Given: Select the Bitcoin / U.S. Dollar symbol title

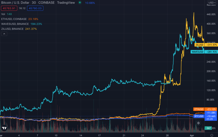Looking at the screenshot, I should tap(15, 3).
